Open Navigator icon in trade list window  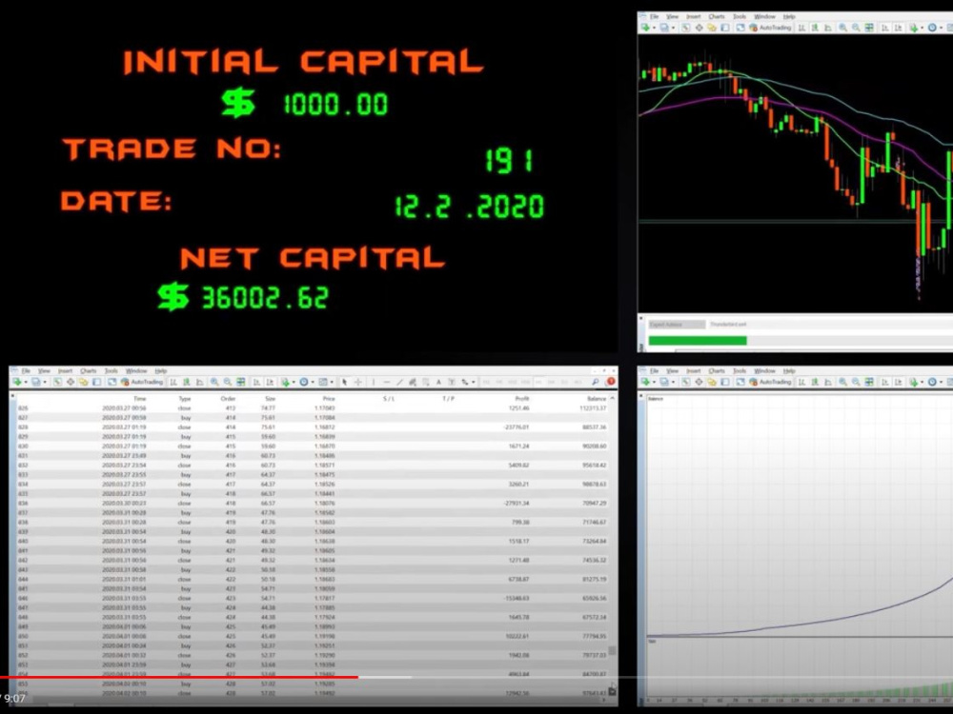tap(83, 382)
